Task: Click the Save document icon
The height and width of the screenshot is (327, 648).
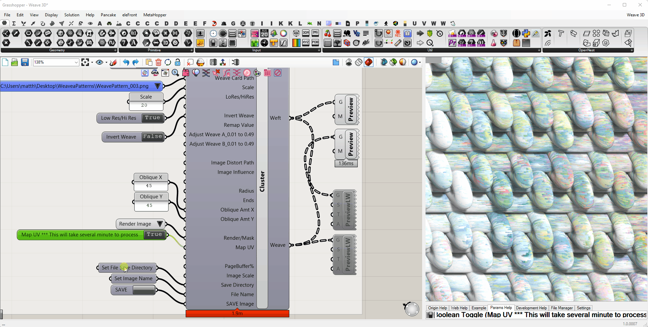Action: pyautogui.click(x=25, y=62)
